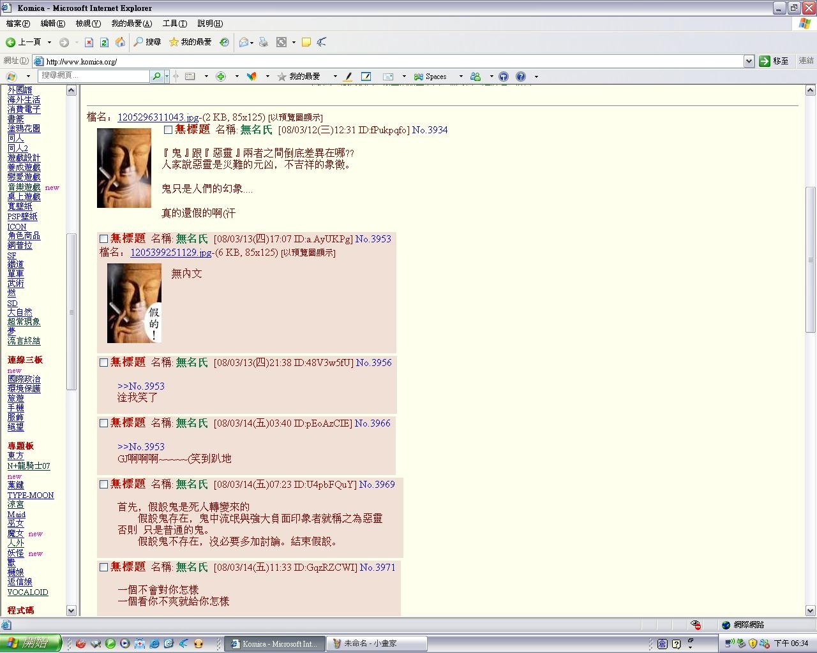Viewport: 817px width, 653px height.
Task: Check the box for post No.3971
Action: tap(103, 568)
